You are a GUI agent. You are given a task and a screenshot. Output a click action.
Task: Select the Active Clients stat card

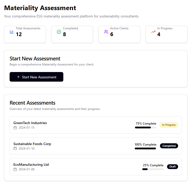click(119, 34)
